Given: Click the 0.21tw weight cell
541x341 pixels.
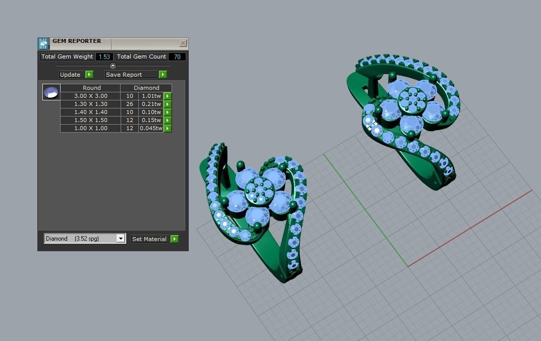Looking at the screenshot, I should 151,104.
